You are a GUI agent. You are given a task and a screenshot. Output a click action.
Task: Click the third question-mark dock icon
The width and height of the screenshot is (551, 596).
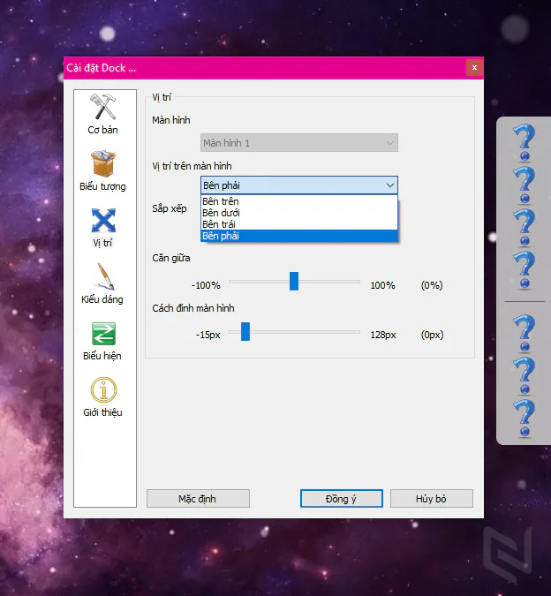[x=525, y=228]
